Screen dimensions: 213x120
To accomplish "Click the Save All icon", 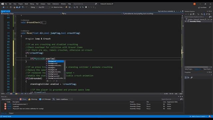I will pyautogui.click(x=19, y=7).
